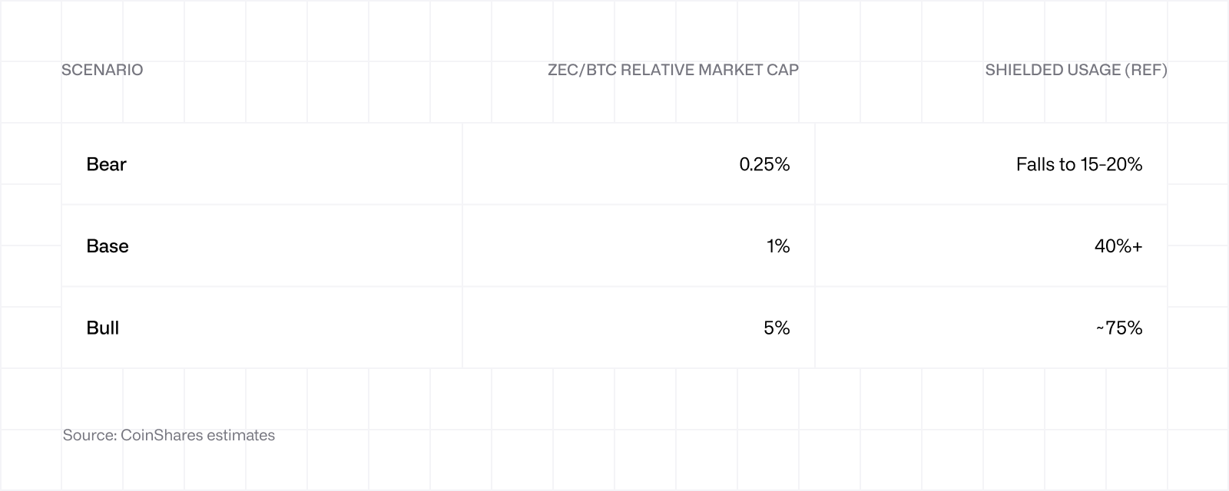The width and height of the screenshot is (1229, 491).
Task: Select the Bull scenario cell
Action: [x=262, y=328]
